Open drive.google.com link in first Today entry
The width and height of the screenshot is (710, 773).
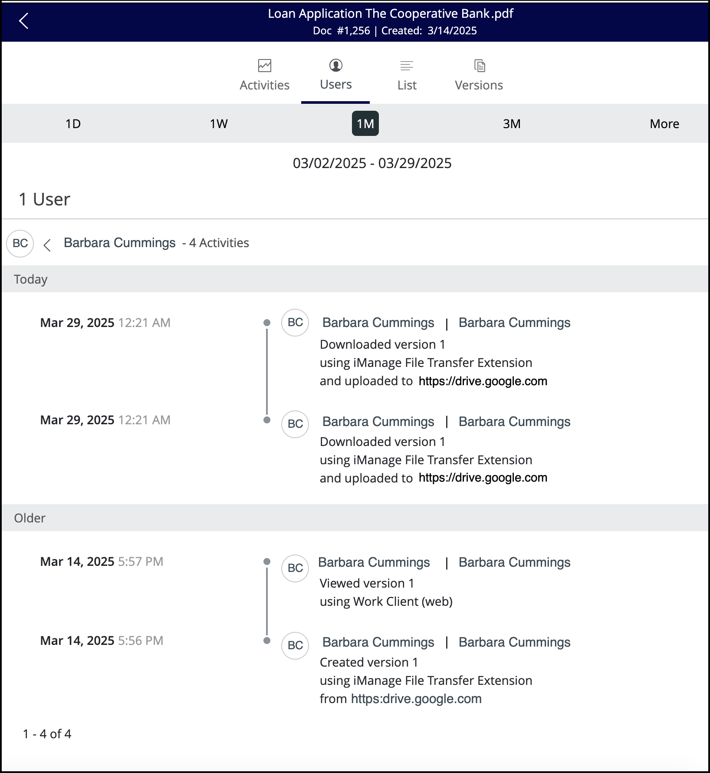coord(483,381)
